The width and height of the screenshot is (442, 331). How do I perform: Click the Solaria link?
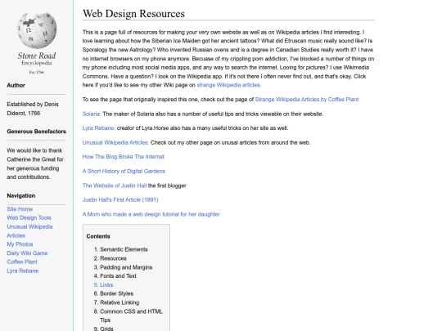coord(92,114)
